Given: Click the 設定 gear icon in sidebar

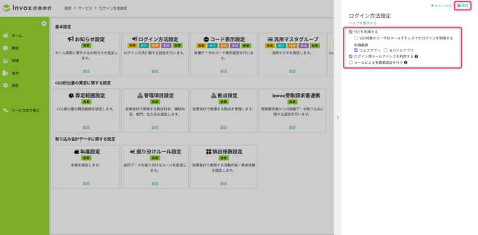Looking at the screenshot, I should tap(5, 85).
